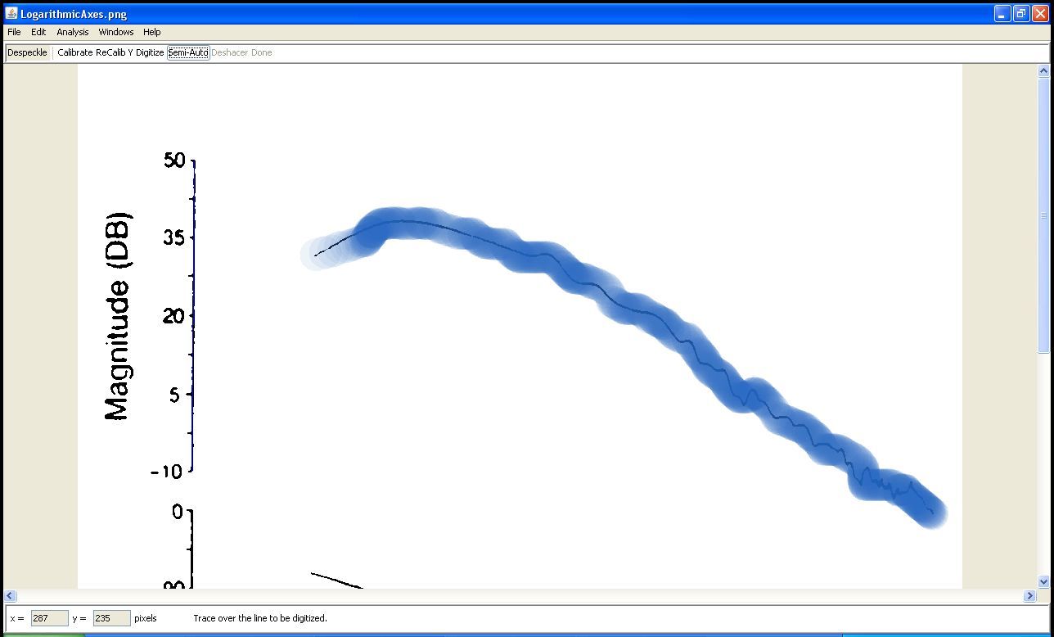Click the 'Magnitude (DB)' axis title

(118, 317)
